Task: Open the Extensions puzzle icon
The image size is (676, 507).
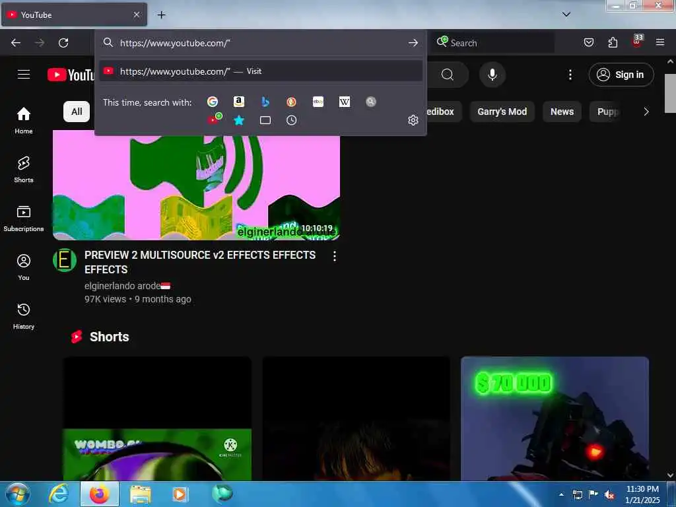Action: coord(613,42)
